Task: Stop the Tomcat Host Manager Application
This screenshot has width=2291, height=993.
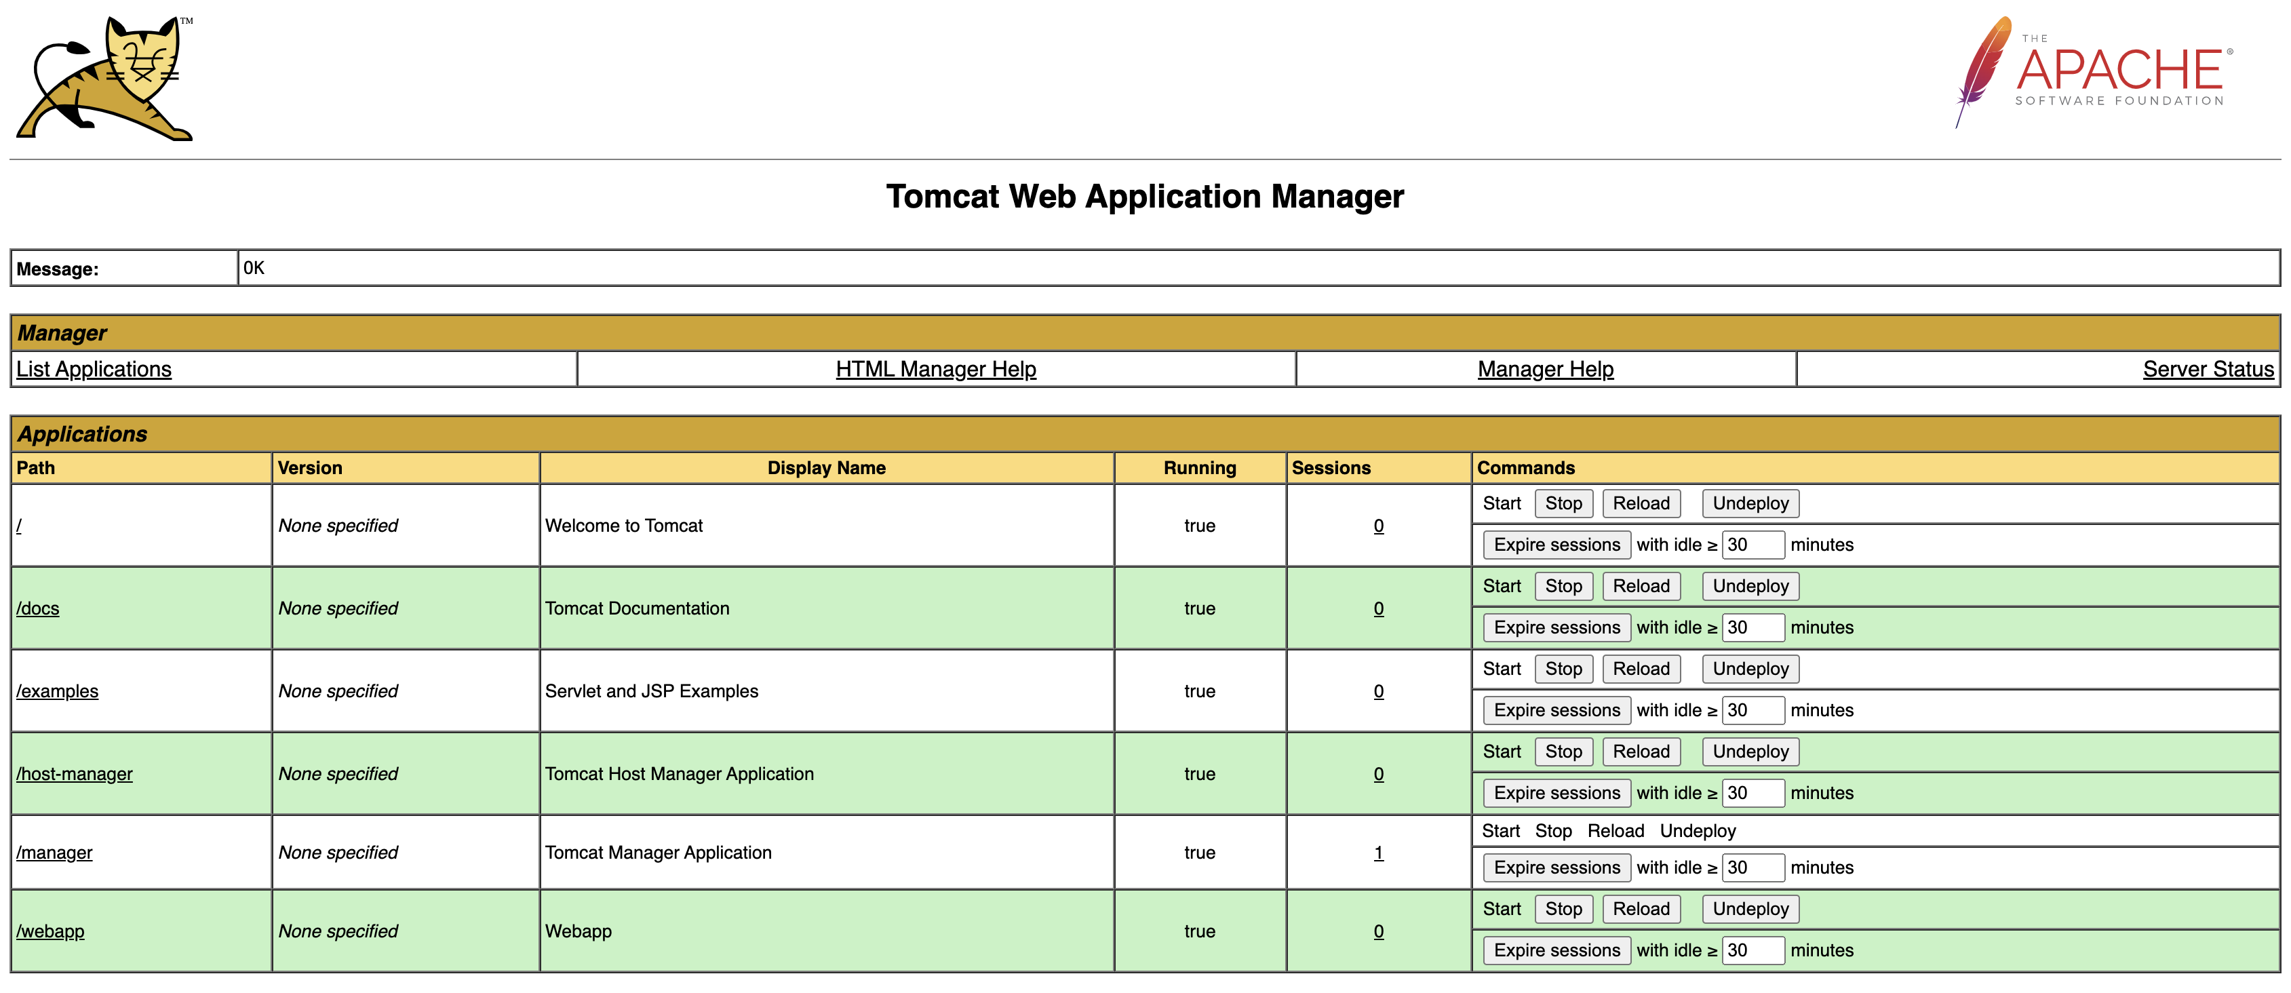Action: pyautogui.click(x=1563, y=751)
